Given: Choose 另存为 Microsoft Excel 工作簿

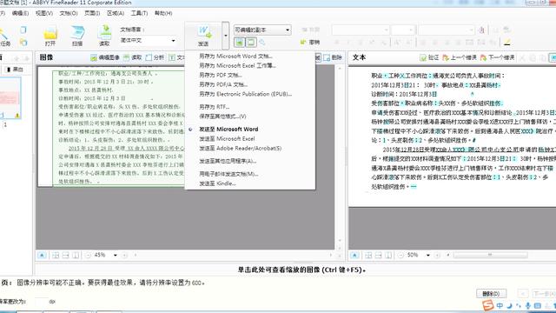Looking at the screenshot, I should 237,66.
